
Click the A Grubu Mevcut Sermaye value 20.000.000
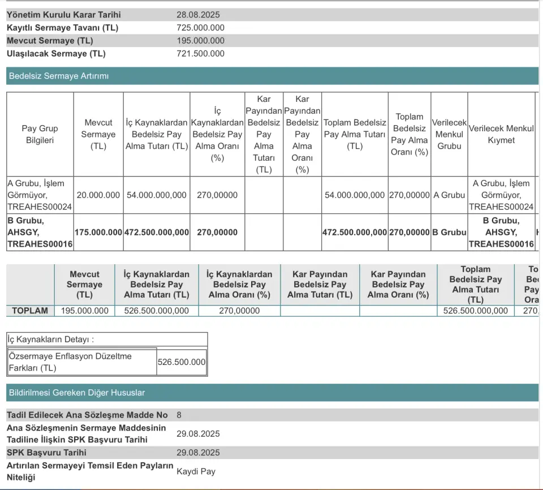(98, 195)
